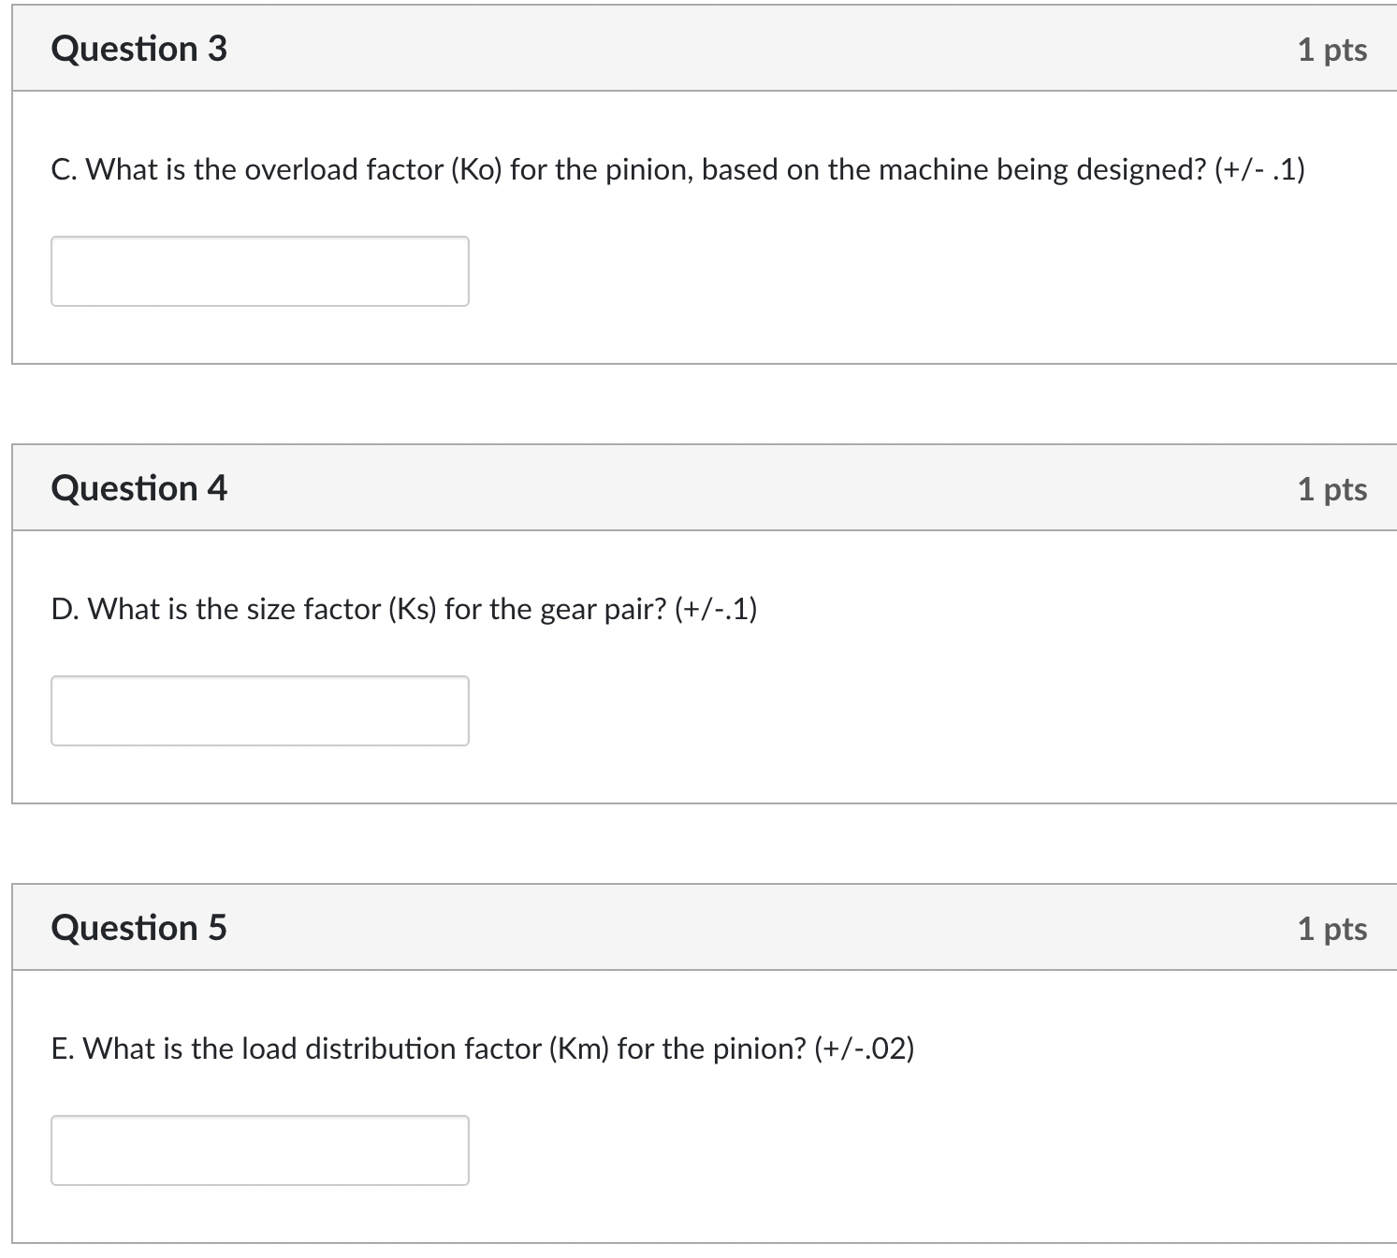
Task: Click the word pinion in Question 3
Action: 648,169
